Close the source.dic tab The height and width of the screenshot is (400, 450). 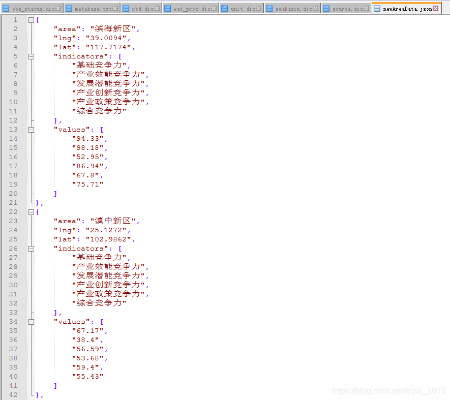coord(366,9)
